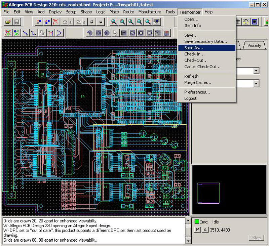Select Open... in Teamcenter menu
The image size is (269, 246).
[207, 19]
